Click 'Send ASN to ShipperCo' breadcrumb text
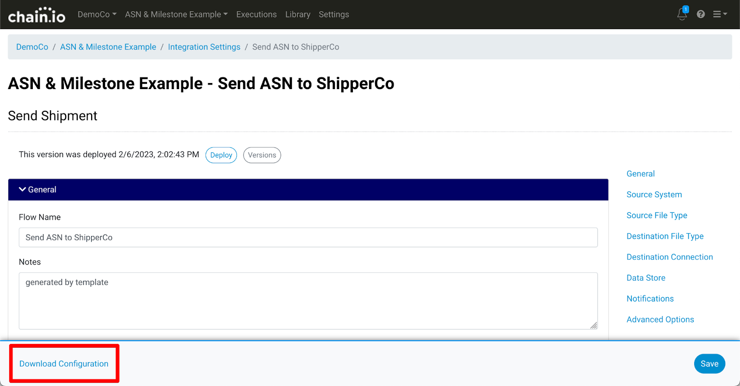 pyautogui.click(x=296, y=47)
